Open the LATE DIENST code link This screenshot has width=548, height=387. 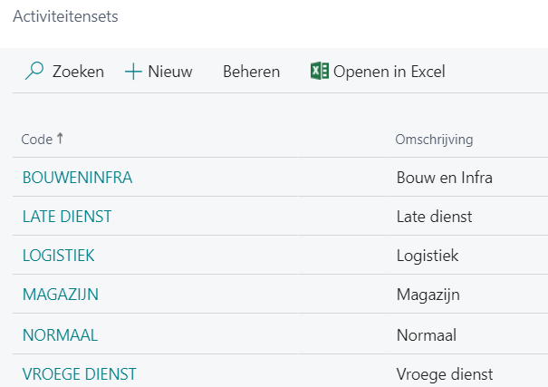coord(67,217)
